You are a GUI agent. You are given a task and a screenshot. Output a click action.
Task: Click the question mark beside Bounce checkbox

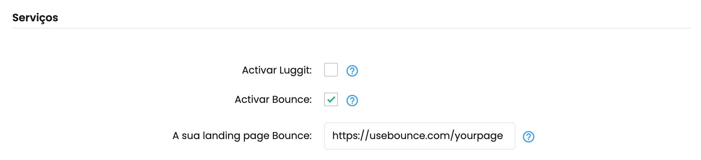[352, 101]
